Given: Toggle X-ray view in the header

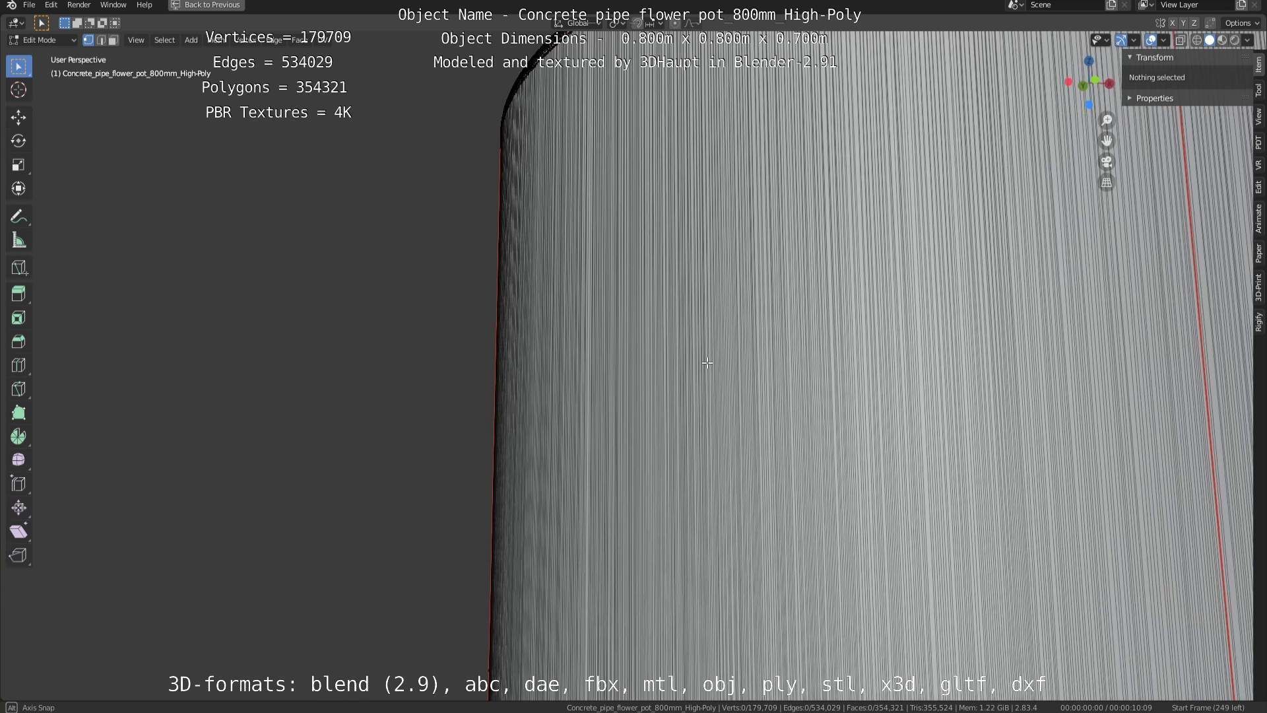Looking at the screenshot, I should [1181, 40].
